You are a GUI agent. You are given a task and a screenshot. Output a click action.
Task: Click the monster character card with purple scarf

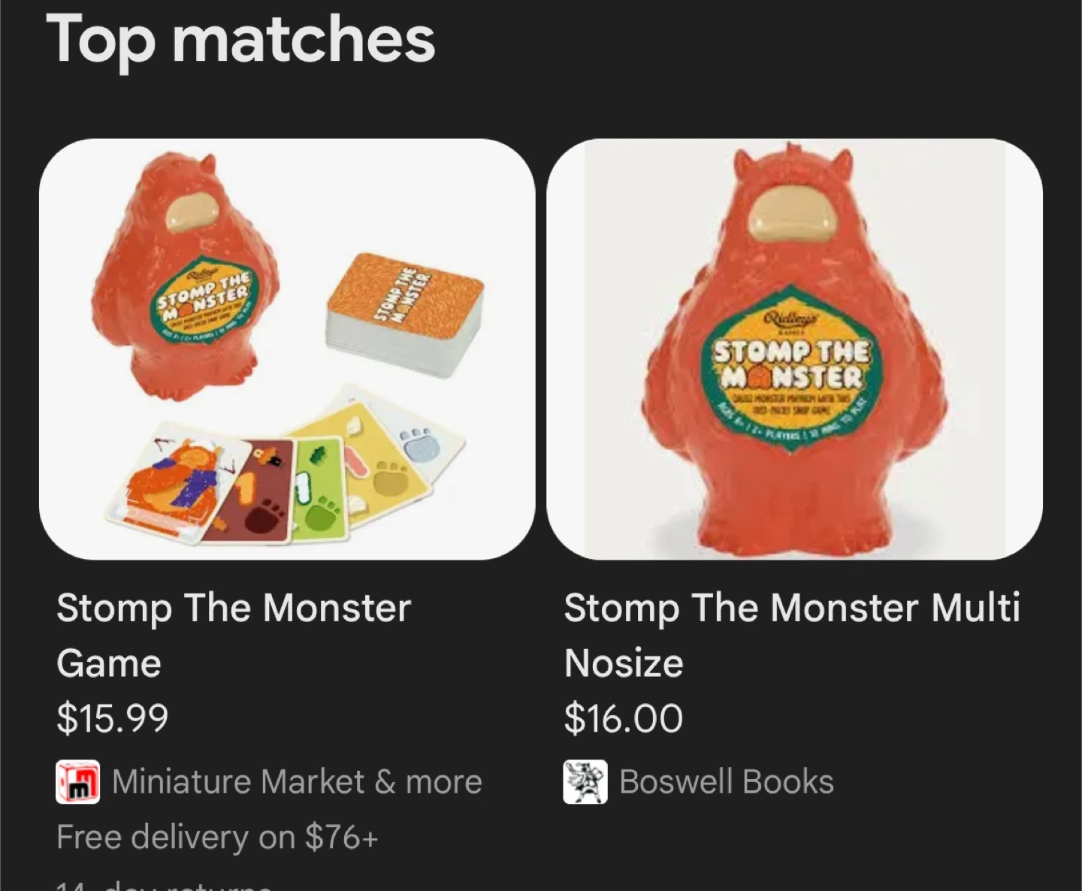(x=177, y=482)
